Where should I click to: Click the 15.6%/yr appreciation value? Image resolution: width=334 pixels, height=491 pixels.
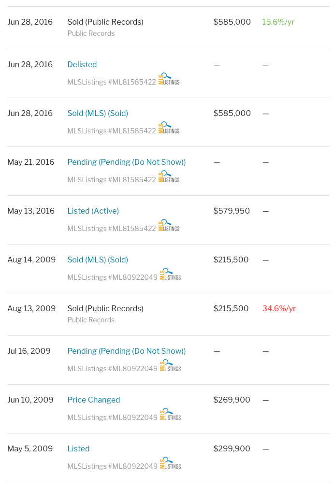[278, 22]
